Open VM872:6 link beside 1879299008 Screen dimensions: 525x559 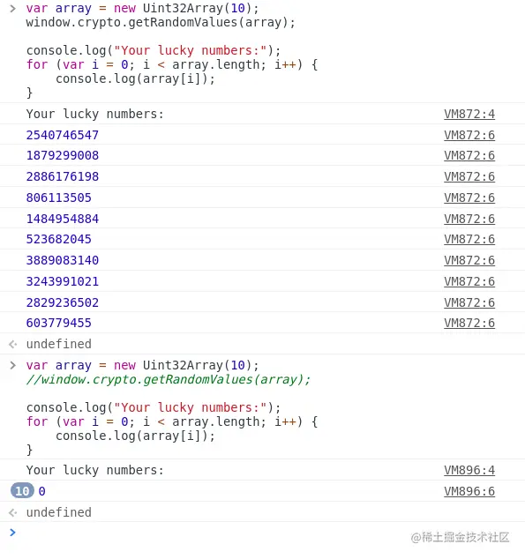click(x=469, y=155)
